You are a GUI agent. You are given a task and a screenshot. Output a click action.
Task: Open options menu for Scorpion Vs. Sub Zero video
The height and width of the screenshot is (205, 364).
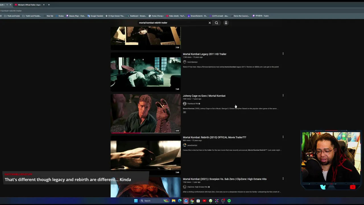coord(283,179)
